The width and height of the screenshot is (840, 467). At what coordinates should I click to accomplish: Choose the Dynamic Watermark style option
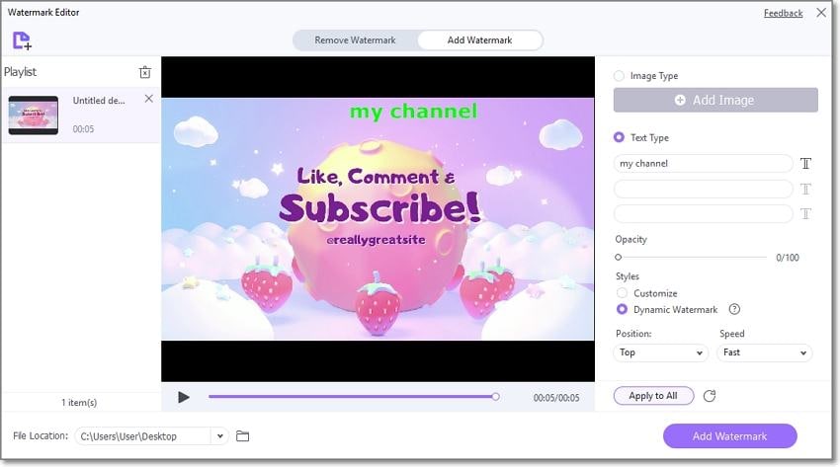point(622,309)
